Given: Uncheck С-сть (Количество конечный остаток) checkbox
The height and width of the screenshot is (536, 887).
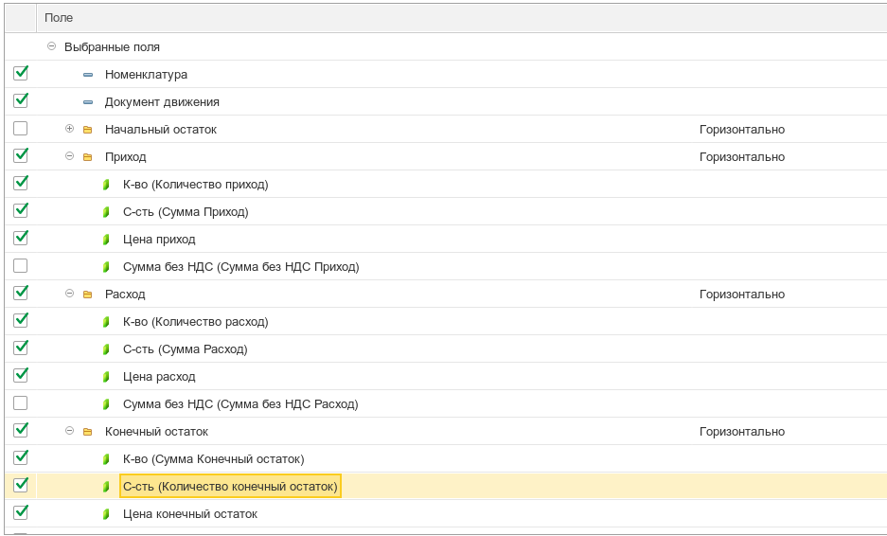Looking at the screenshot, I should coord(21,486).
